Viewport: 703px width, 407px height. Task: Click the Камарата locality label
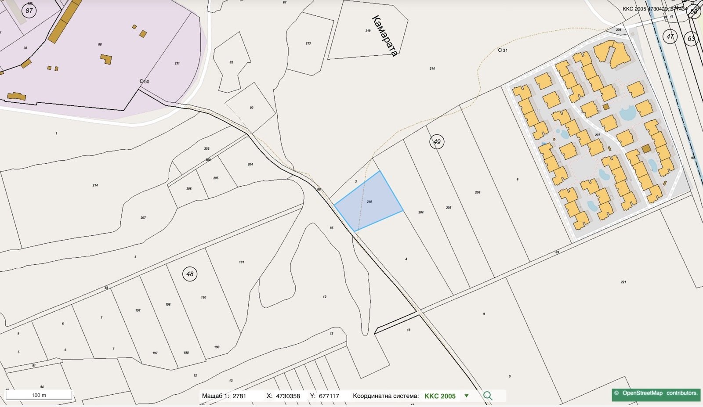coord(384,36)
